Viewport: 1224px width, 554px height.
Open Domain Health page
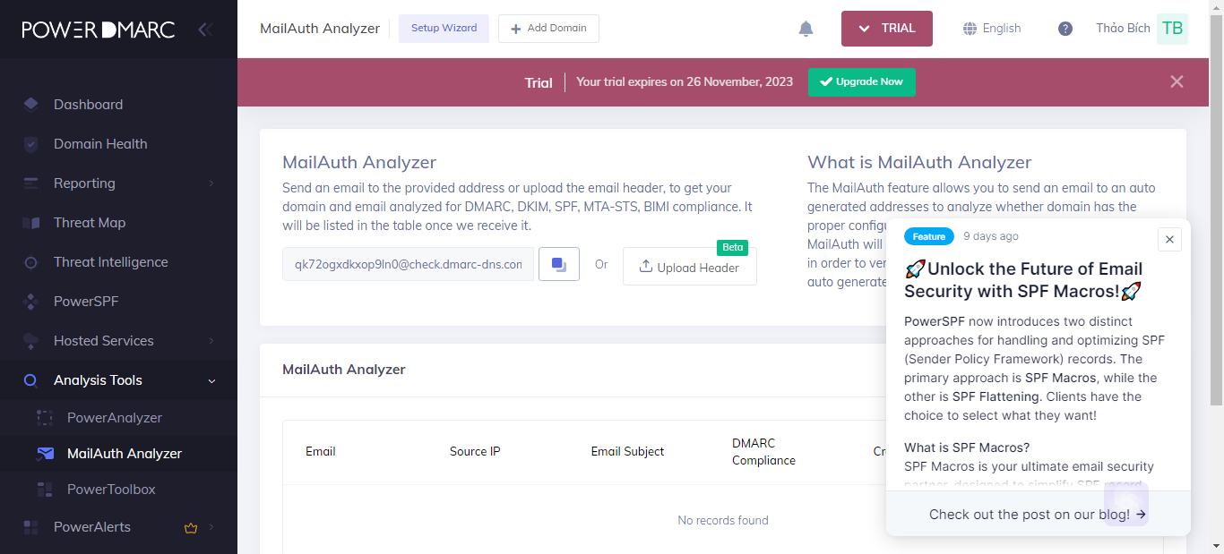coord(100,144)
